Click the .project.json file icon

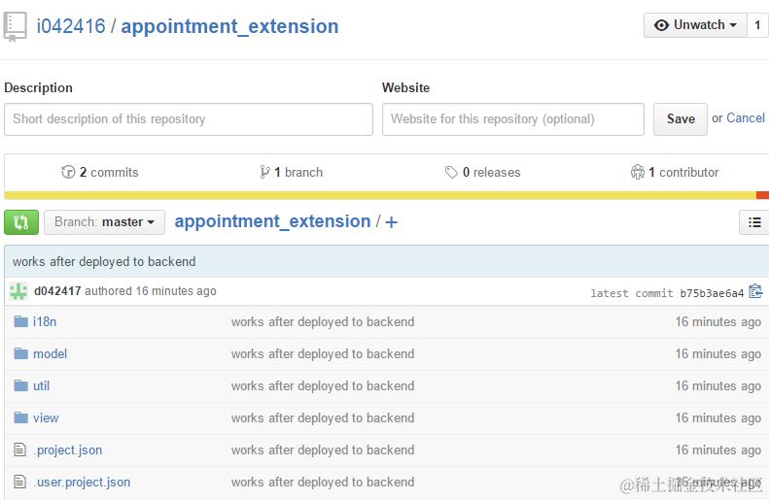pyautogui.click(x=19, y=450)
